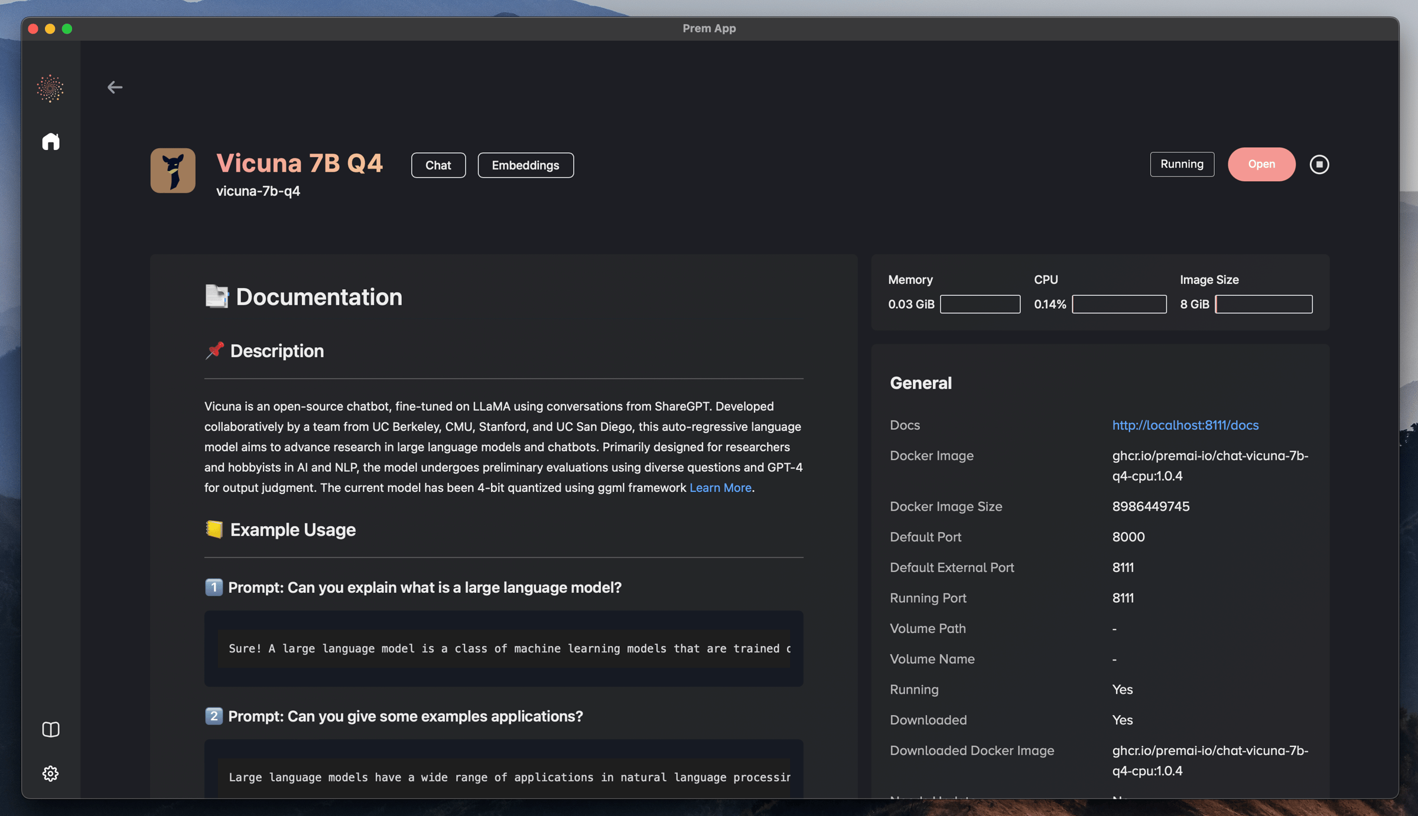Click the number 1 emoji beside first prompt
Screen dimensions: 1418x816
pyautogui.click(x=213, y=587)
